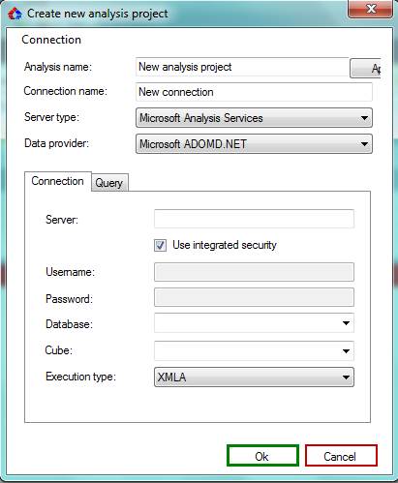Image resolution: width=398 pixels, height=483 pixels.
Task: Expand the Cube combo box
Action: pyautogui.click(x=254, y=350)
